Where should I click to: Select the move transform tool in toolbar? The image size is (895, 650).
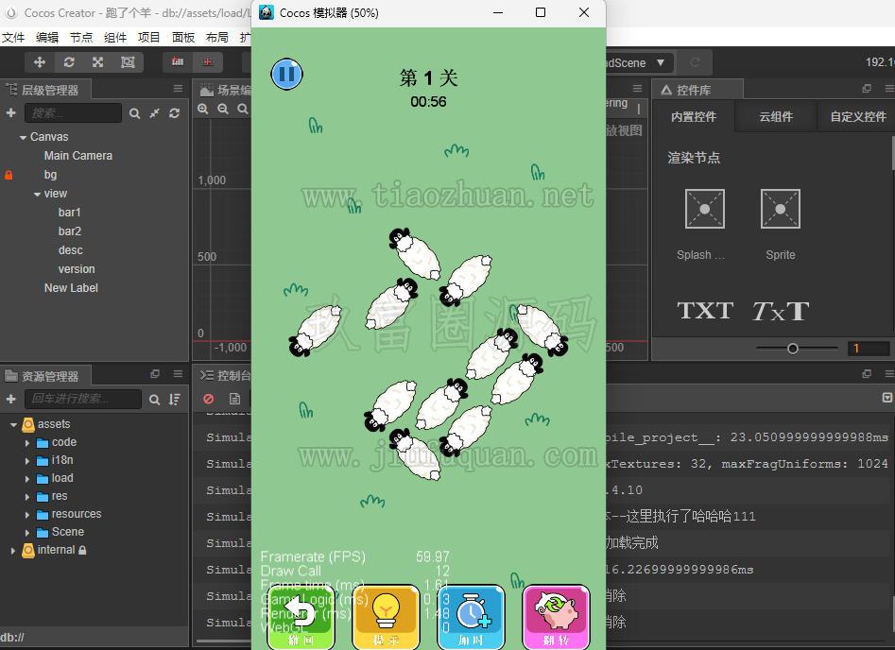[x=40, y=62]
